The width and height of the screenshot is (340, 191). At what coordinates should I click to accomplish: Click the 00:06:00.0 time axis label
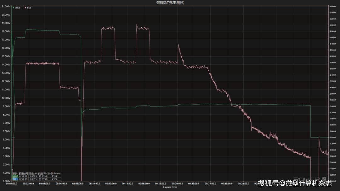point(61,184)
